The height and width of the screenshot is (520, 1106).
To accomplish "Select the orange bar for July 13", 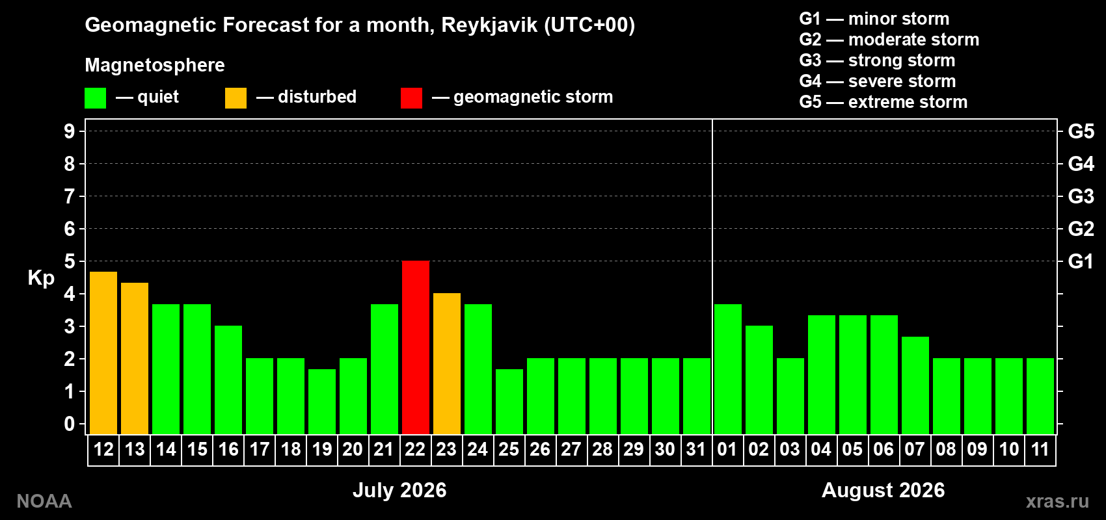I will click(135, 358).
